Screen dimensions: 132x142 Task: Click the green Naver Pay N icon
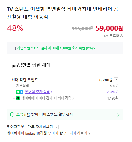[x=18, y=98]
